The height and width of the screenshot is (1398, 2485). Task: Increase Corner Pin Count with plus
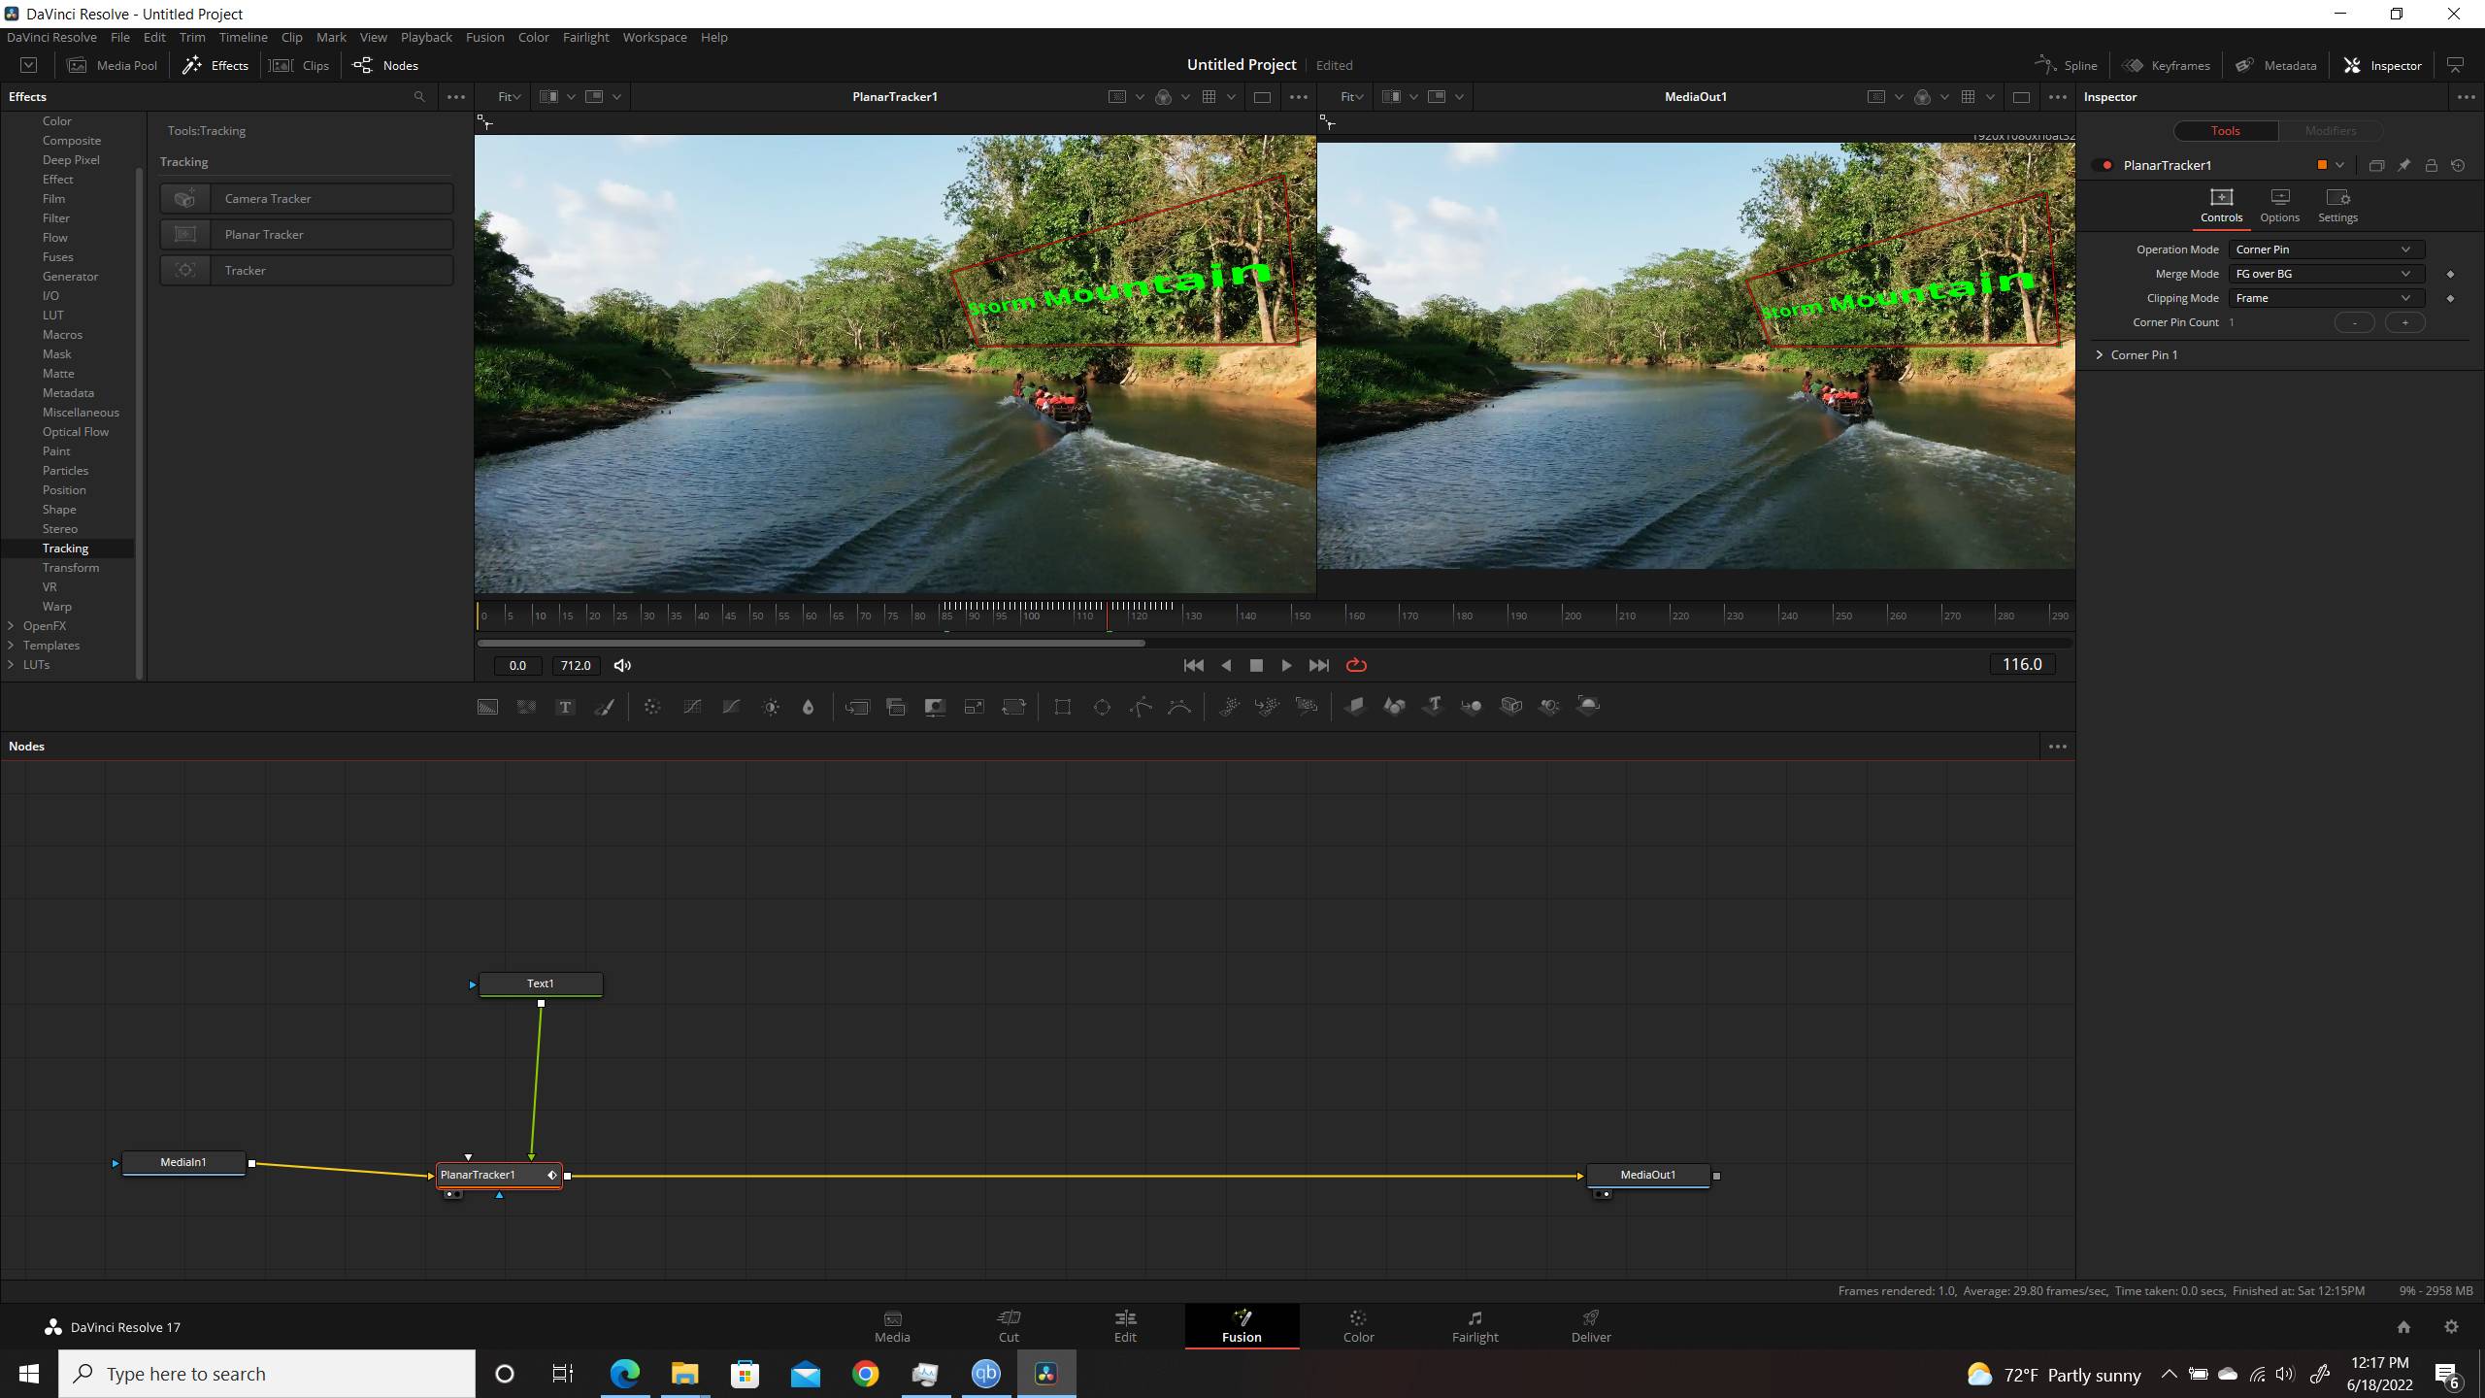(2404, 322)
